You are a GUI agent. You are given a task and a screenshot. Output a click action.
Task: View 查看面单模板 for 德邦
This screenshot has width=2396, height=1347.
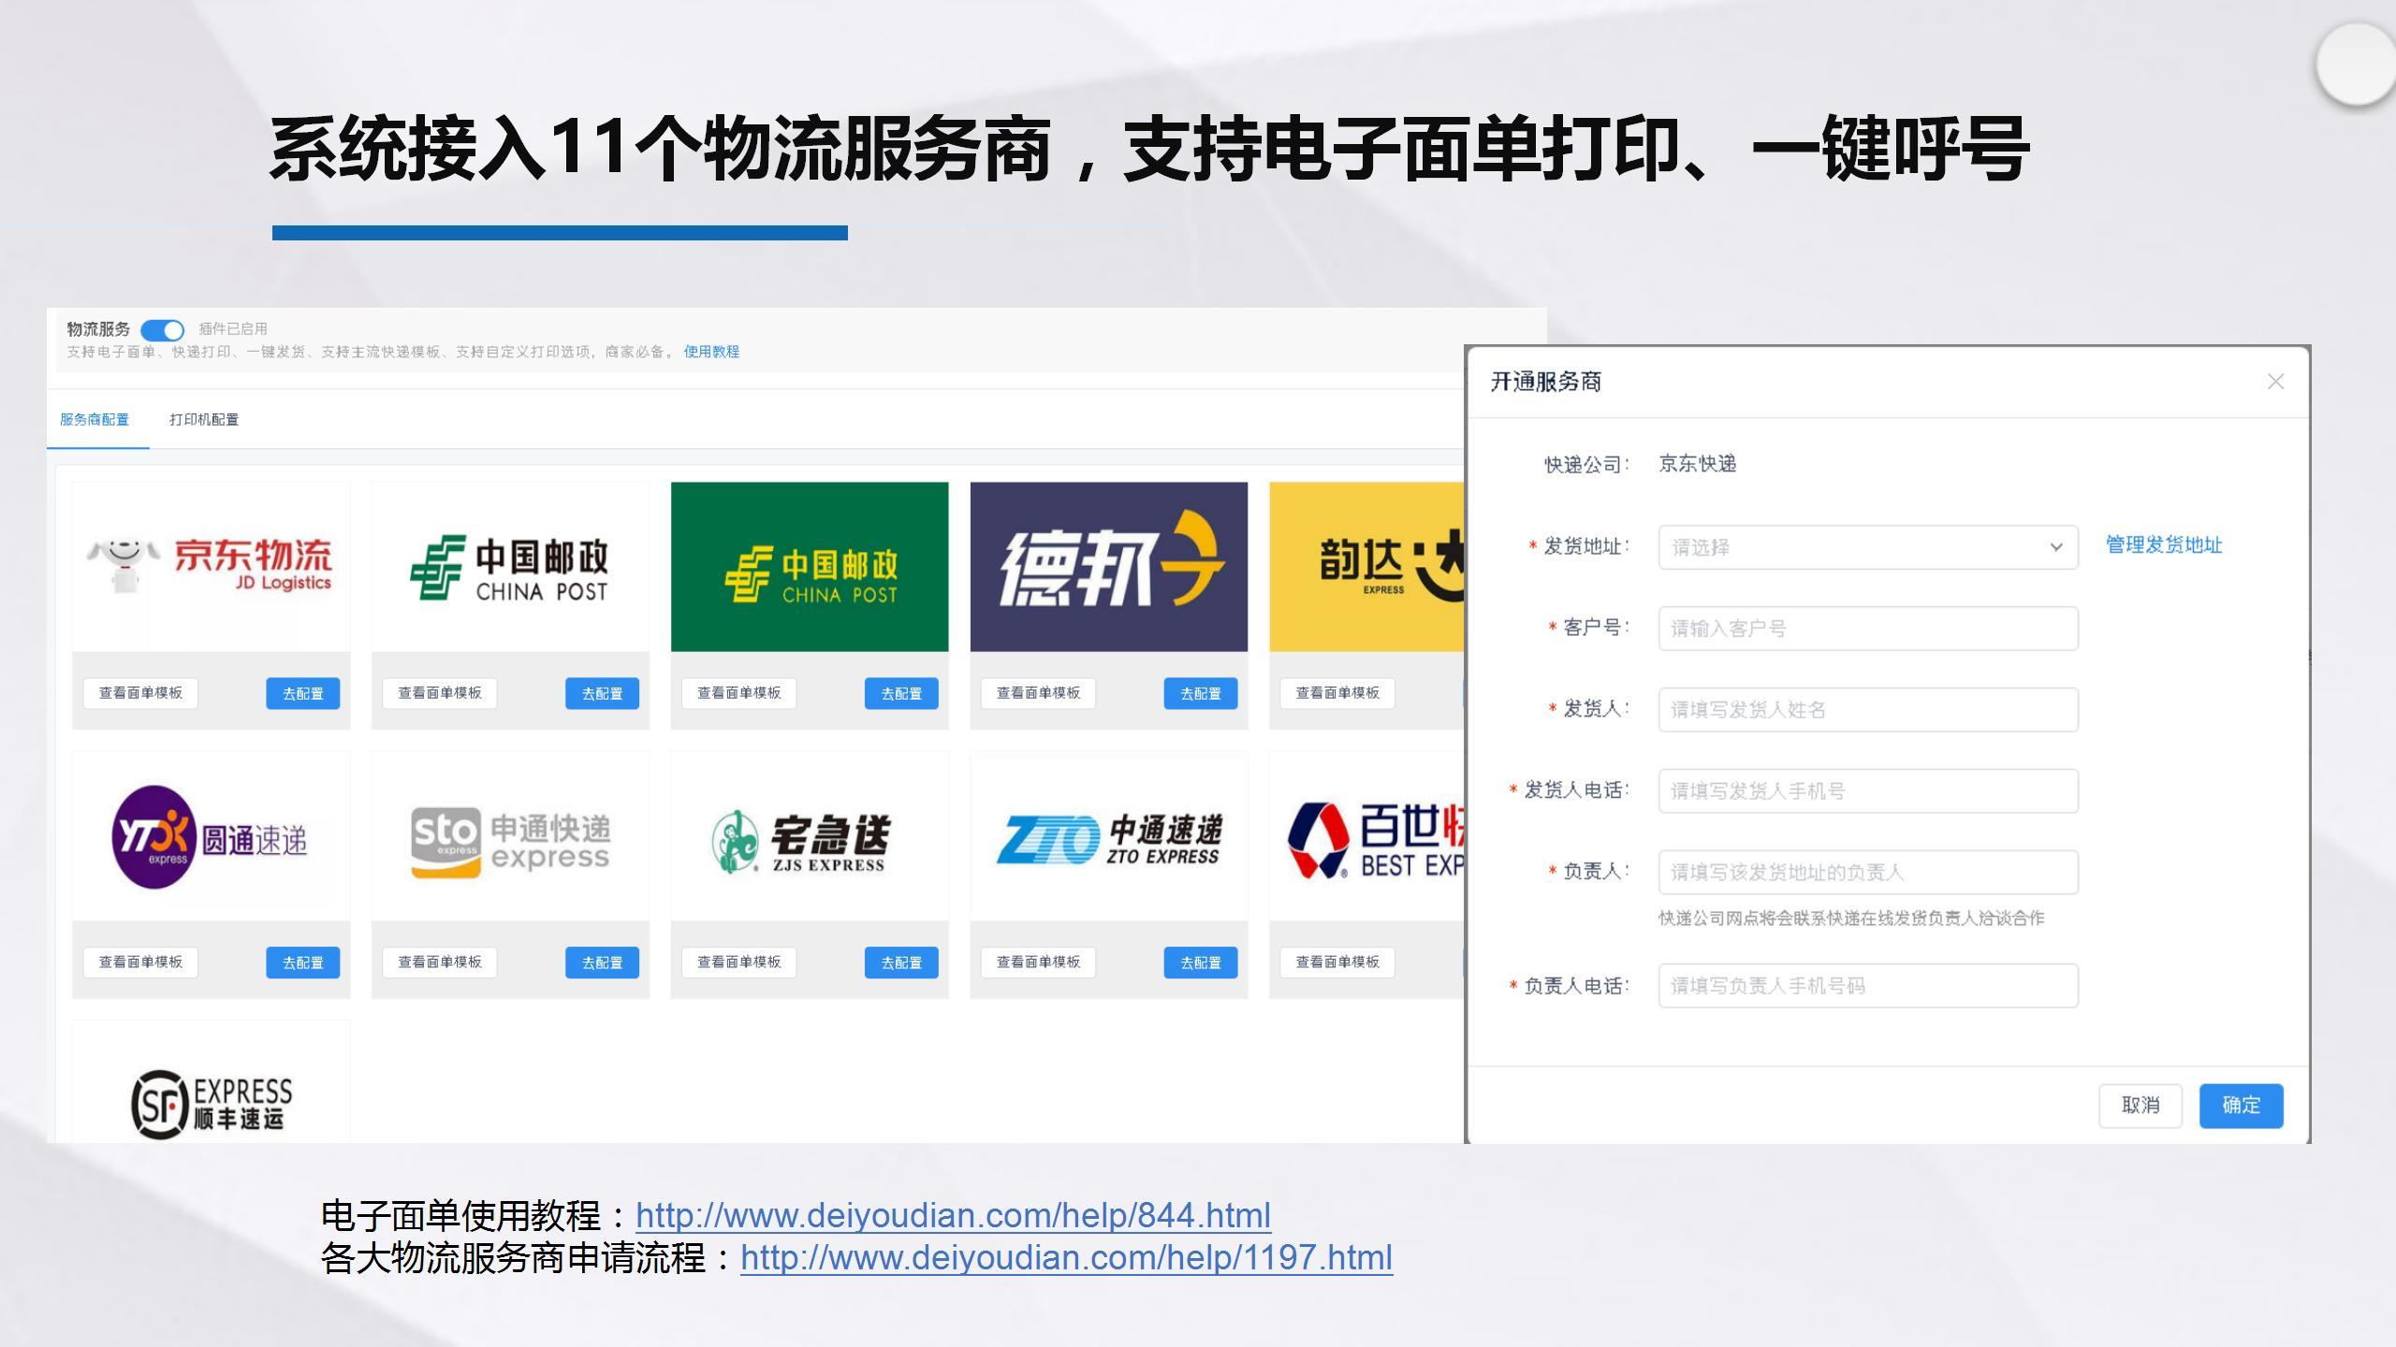1038,693
